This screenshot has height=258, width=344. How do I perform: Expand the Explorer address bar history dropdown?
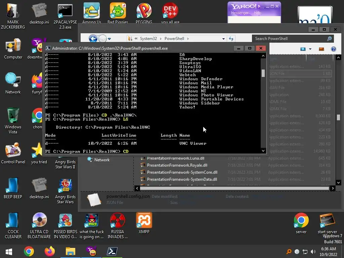(x=223, y=39)
